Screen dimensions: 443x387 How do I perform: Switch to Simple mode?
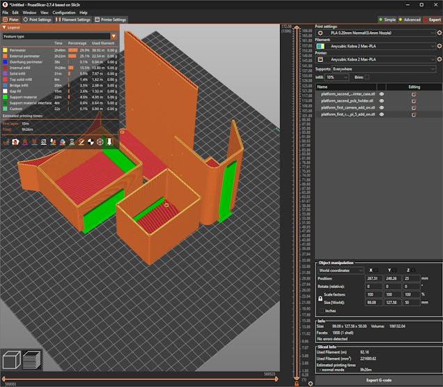click(x=387, y=20)
